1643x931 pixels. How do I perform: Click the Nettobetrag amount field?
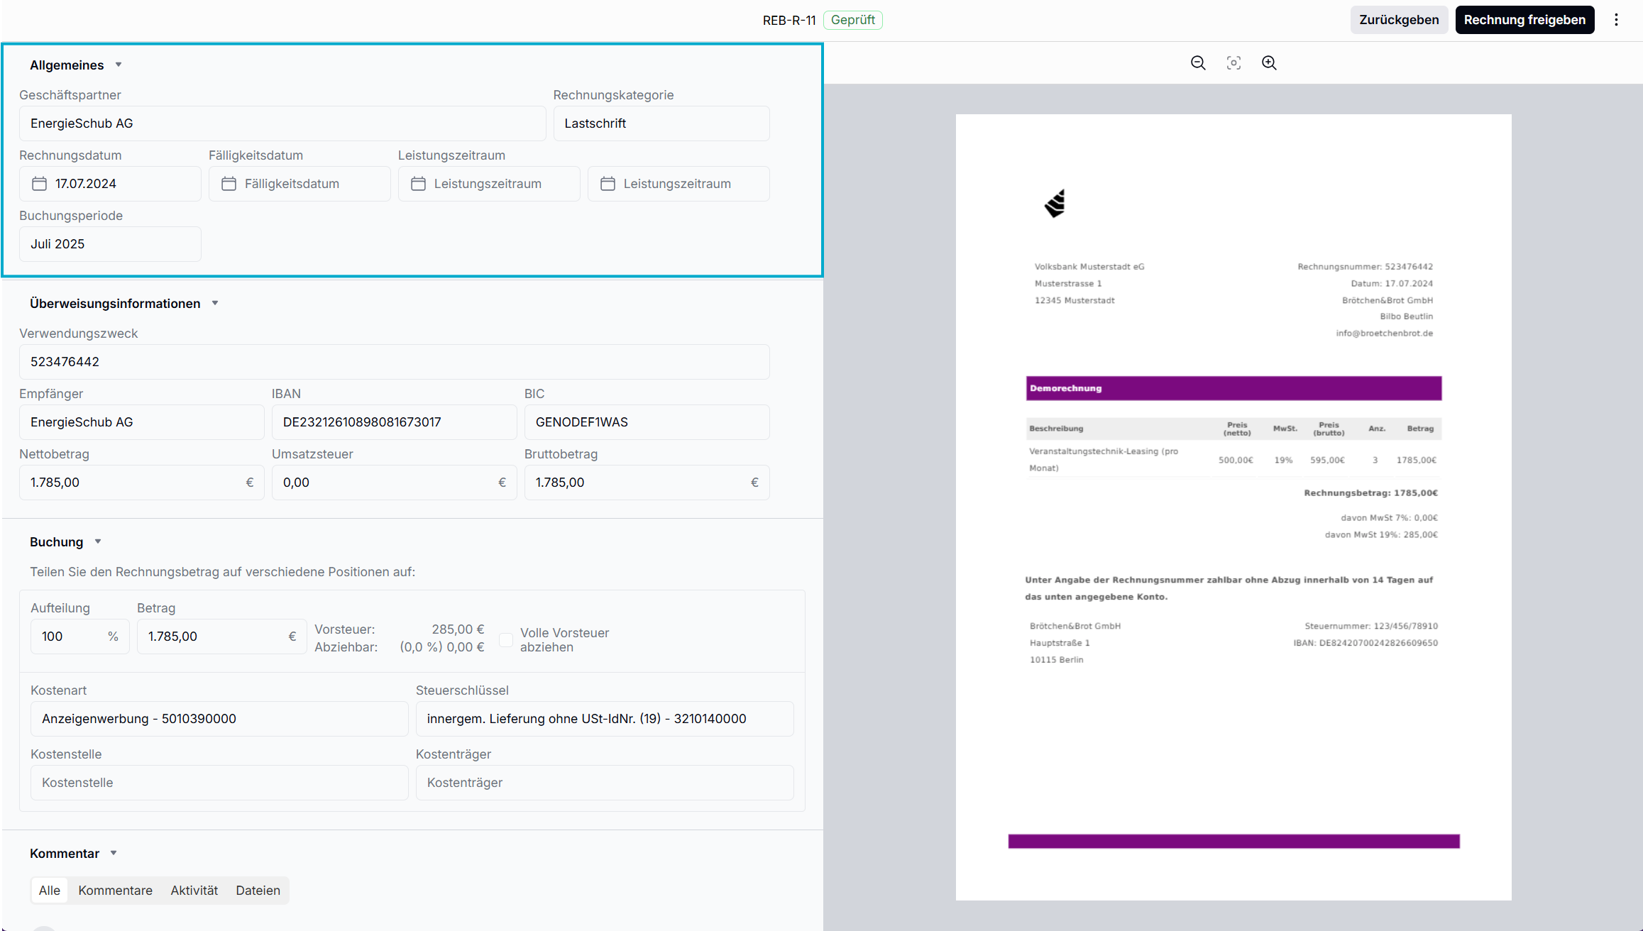[x=142, y=483]
